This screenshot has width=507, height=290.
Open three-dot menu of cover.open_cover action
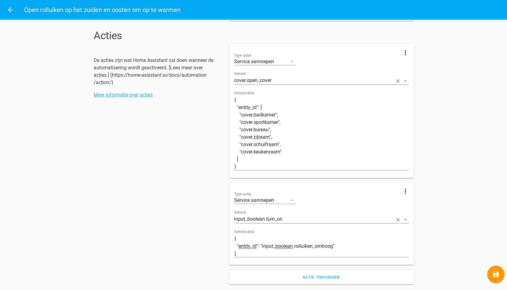click(x=405, y=53)
